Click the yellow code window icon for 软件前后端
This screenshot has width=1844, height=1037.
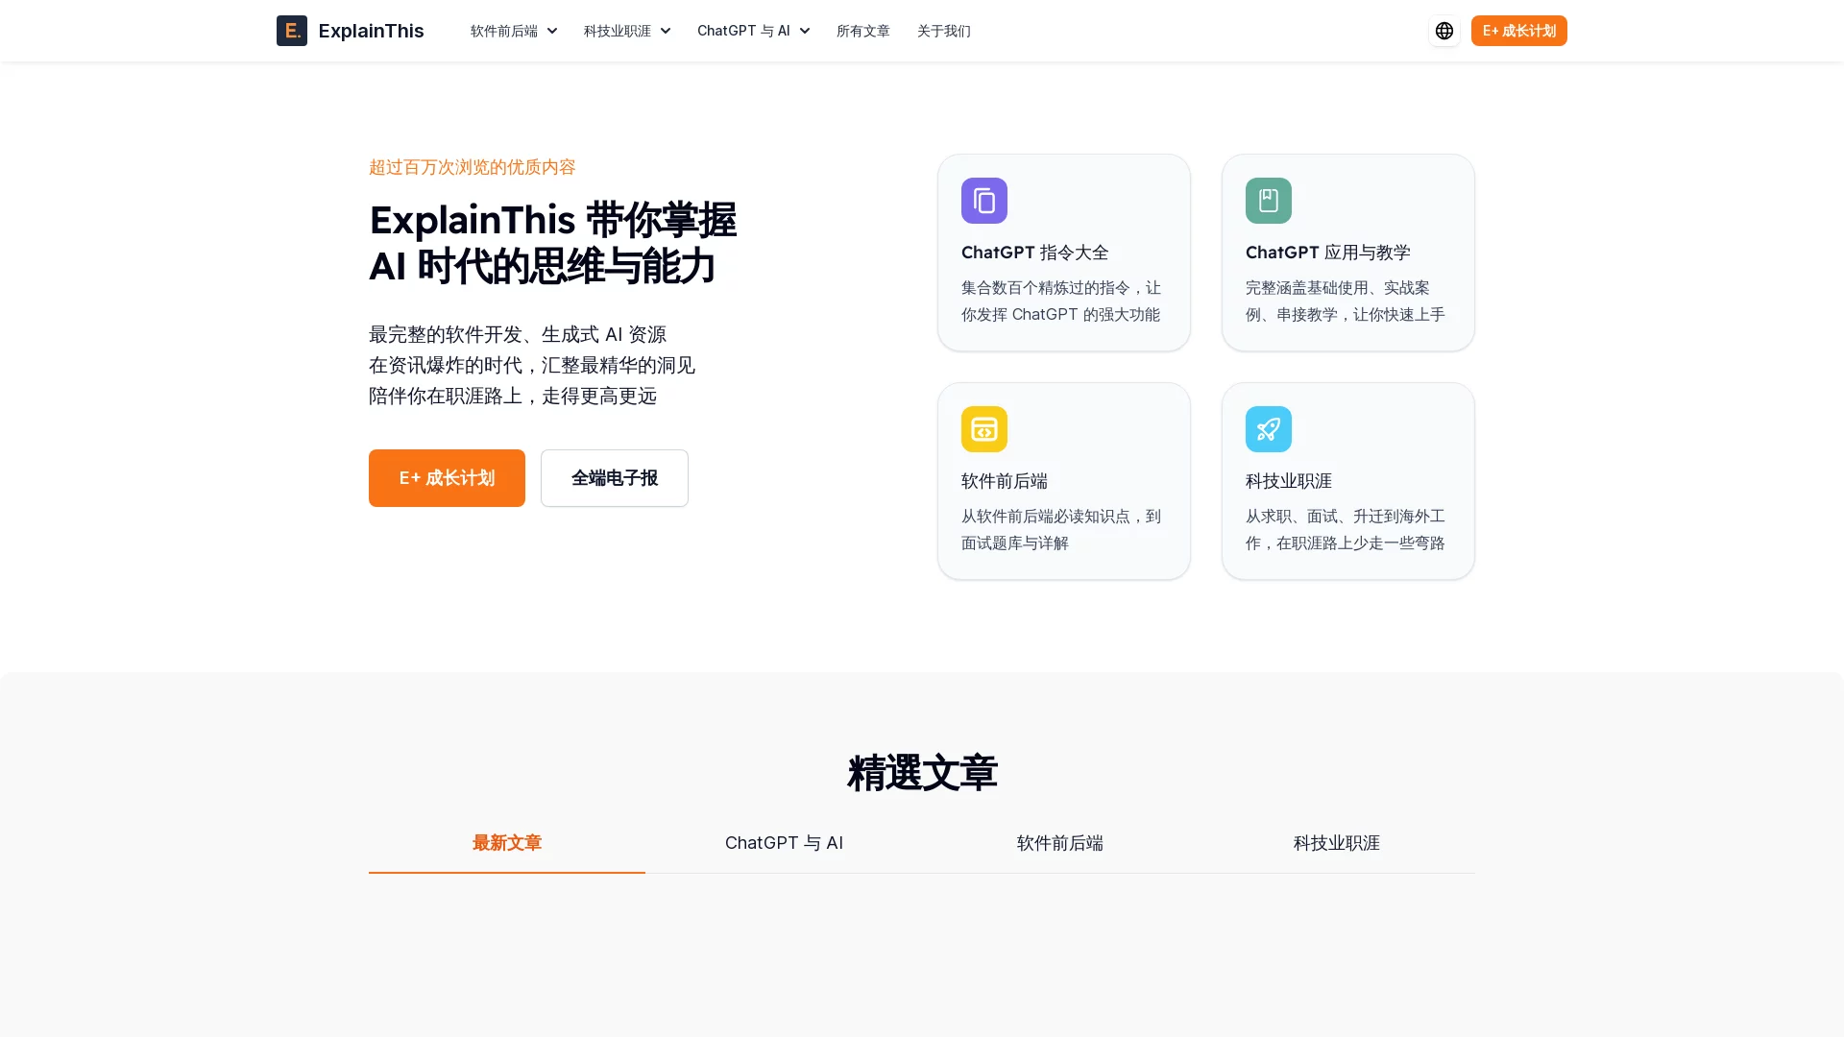pos(983,429)
